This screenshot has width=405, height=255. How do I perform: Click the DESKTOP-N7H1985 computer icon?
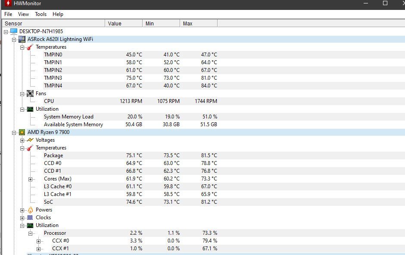14,31
